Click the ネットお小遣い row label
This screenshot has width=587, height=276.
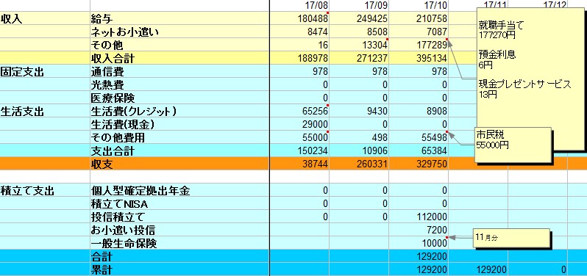pos(179,32)
